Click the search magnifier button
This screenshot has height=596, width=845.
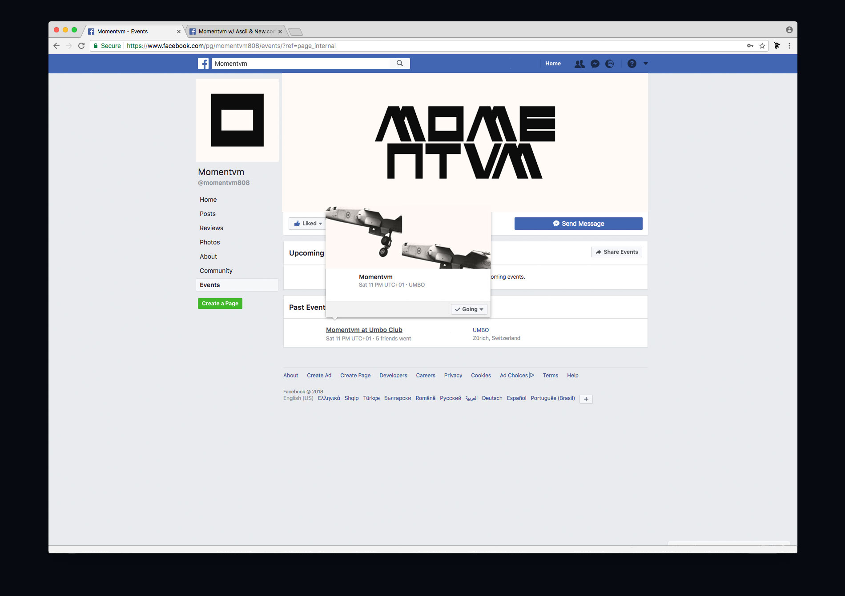click(x=400, y=64)
